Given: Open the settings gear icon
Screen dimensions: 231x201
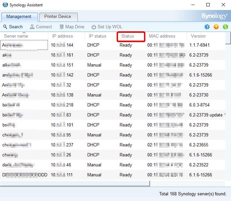Looking at the screenshot, I should point(207,27).
